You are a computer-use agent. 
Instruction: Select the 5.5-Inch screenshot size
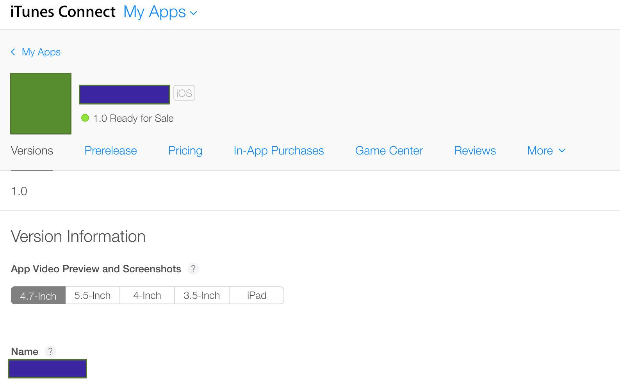93,296
